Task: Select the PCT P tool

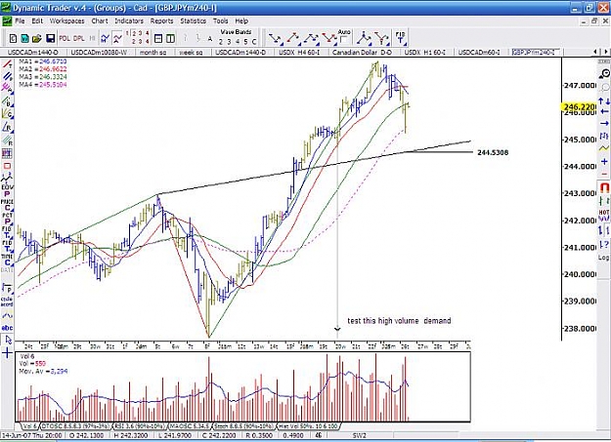Action: pos(7,219)
